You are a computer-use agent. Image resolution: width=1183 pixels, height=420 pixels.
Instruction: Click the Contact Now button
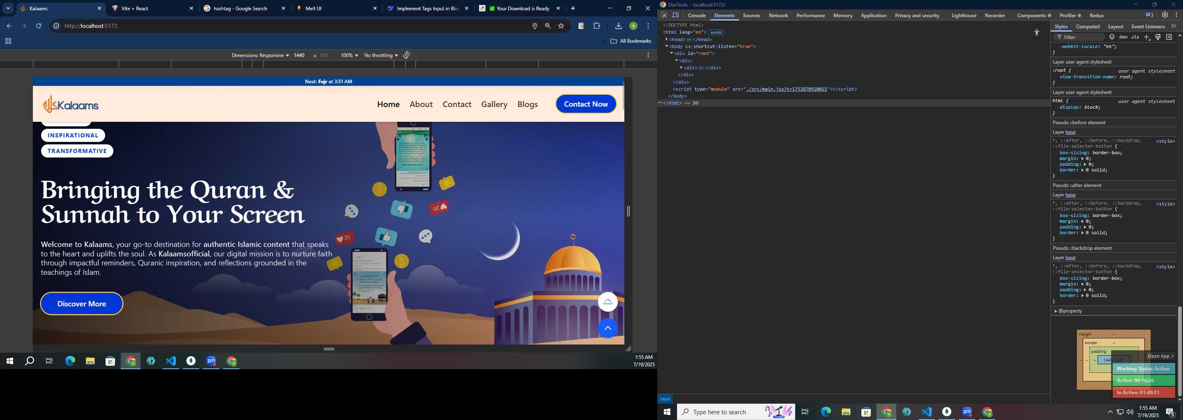(x=586, y=104)
